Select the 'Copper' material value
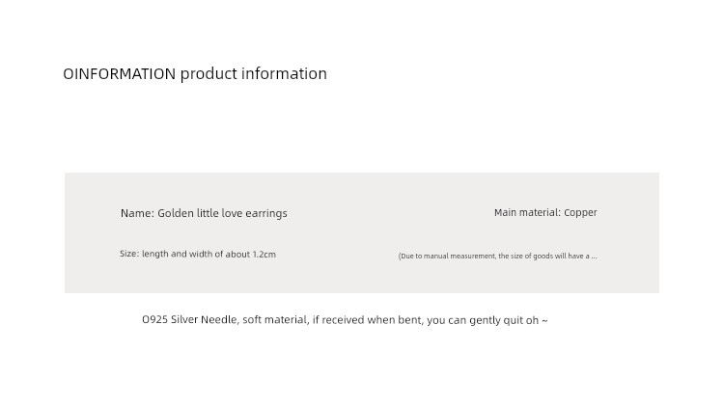 (x=580, y=213)
